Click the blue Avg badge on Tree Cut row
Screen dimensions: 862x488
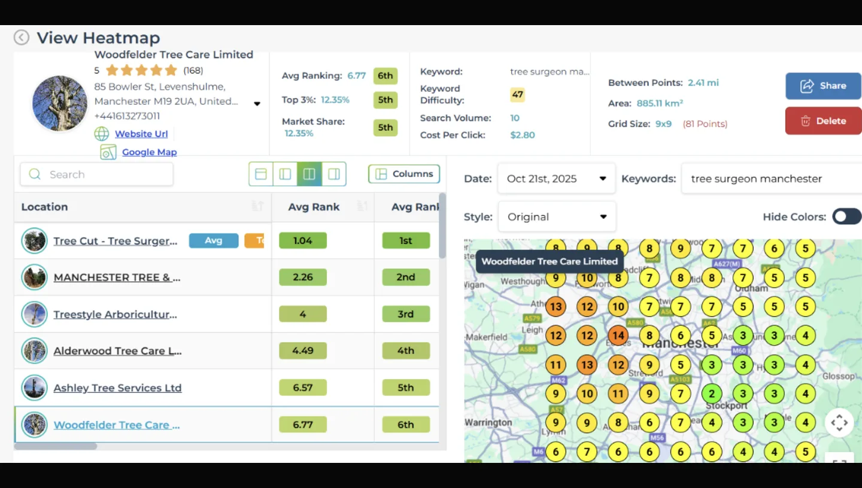tap(214, 240)
